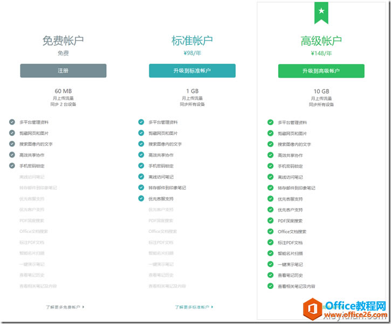Screen dimensions: 391x324
Task: Click PDF深度搜索 text in premium plan
Action: click(x=290, y=221)
